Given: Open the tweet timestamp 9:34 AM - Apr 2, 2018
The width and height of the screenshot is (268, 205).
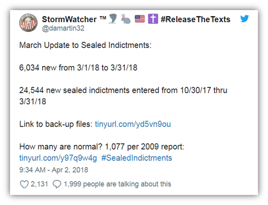Looking at the screenshot, I should 54,170.
